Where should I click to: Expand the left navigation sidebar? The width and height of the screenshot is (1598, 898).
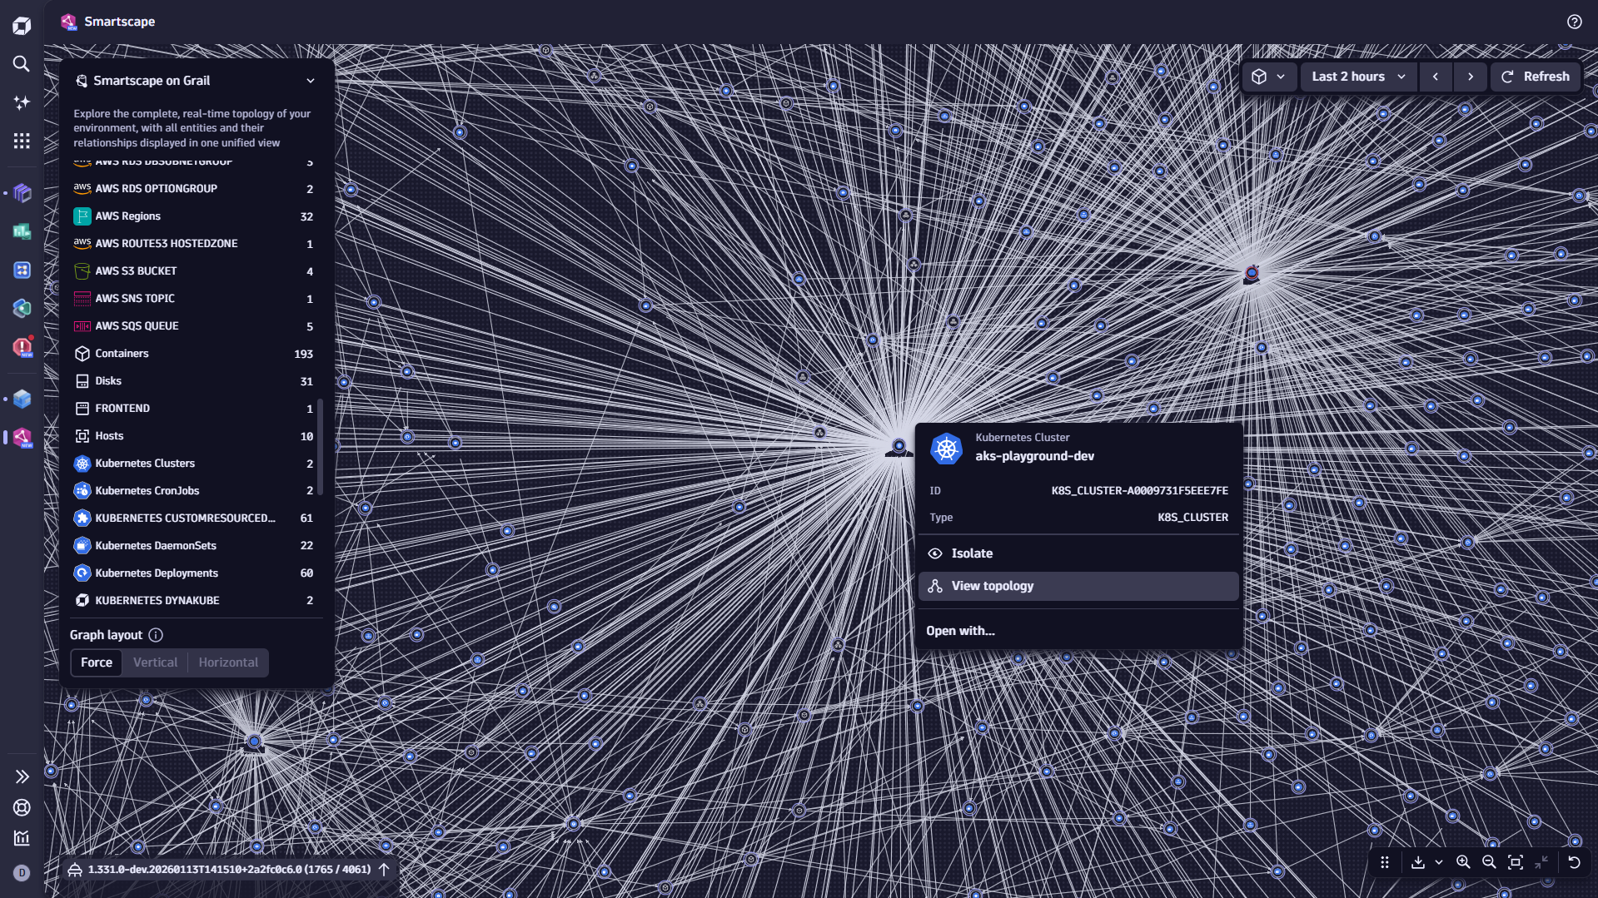(22, 776)
